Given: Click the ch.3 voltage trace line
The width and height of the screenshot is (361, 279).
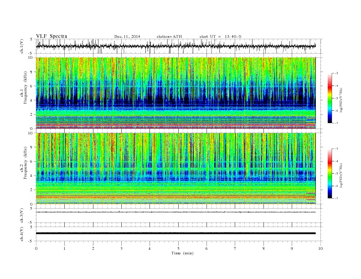Looking at the screenshot, I should [175, 212].
